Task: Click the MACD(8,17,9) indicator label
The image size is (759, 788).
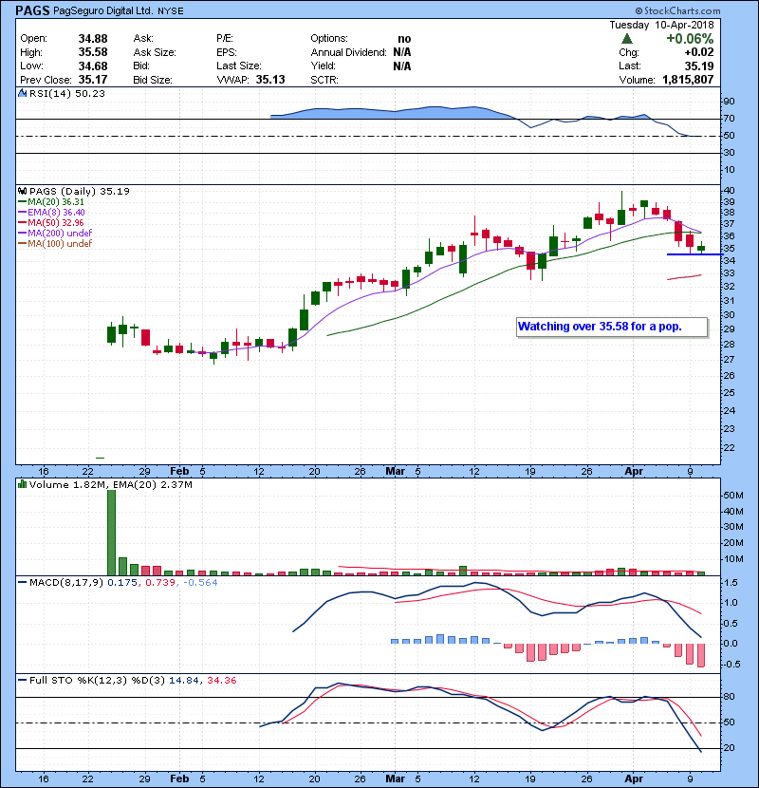Action: point(66,583)
